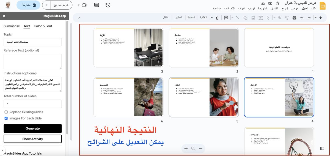Open the line type dropdown arrow
Viewport: 330px width, 156px height.
(232, 18)
